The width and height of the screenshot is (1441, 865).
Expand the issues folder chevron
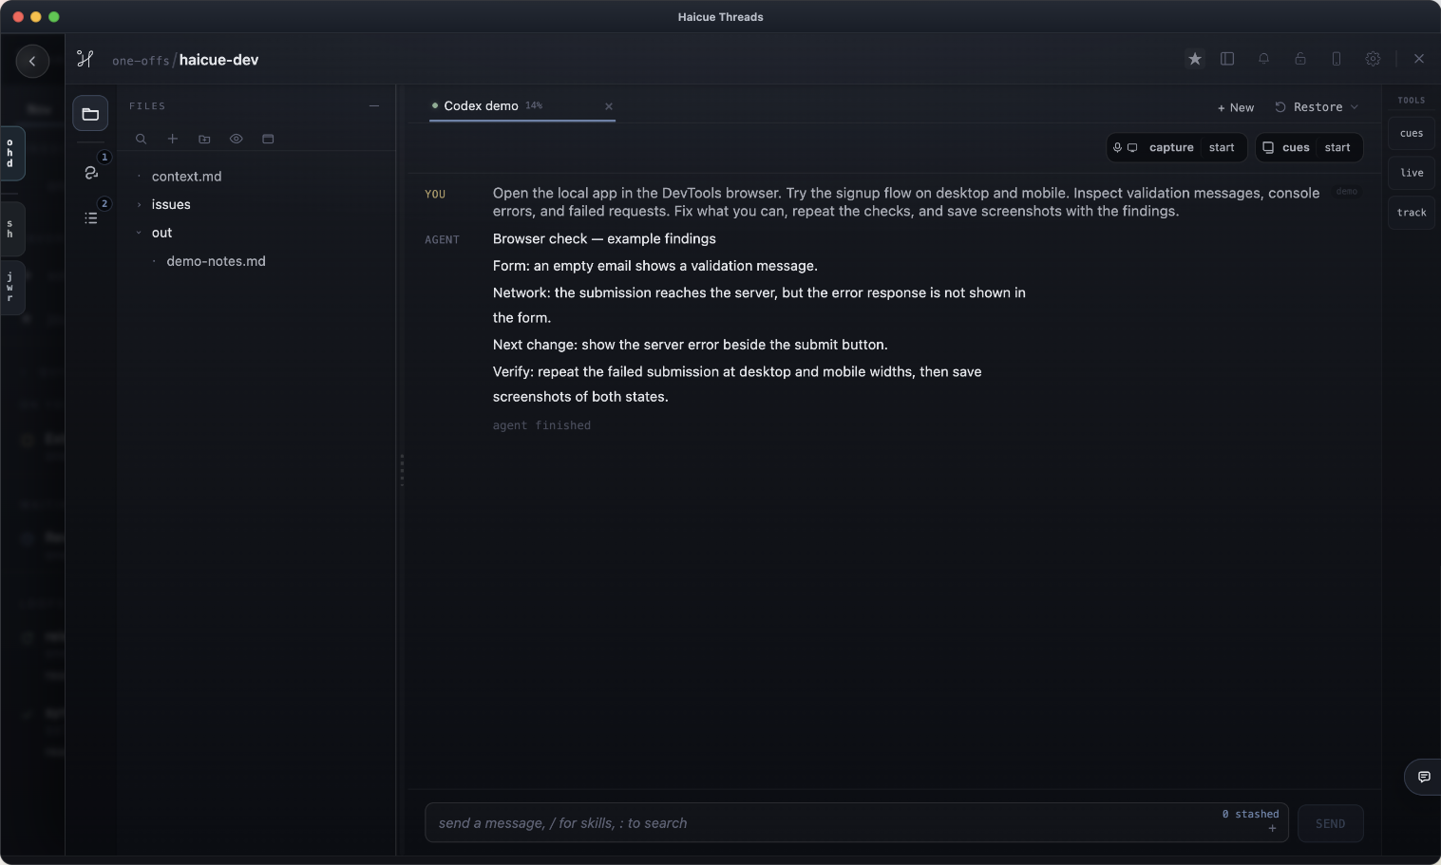pos(139,204)
